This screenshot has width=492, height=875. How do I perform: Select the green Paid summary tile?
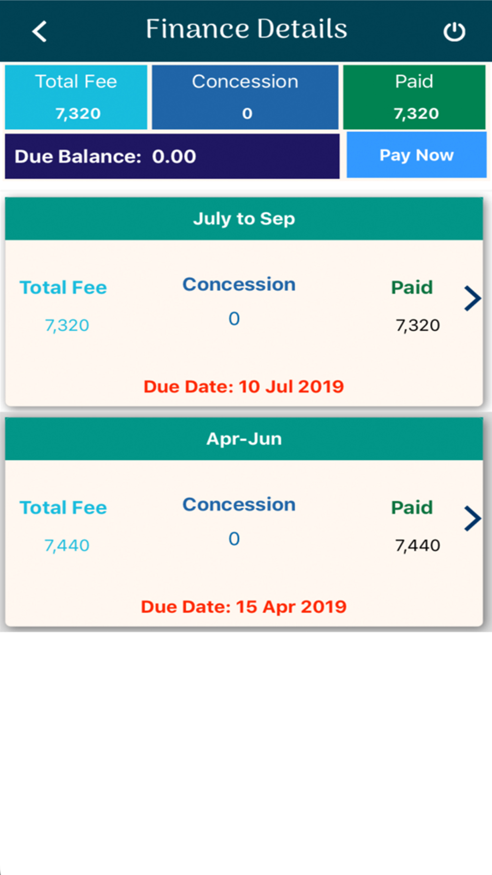coord(414,97)
